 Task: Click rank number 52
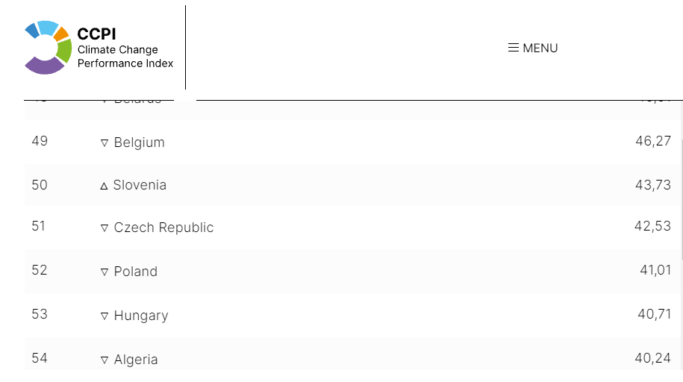pos(40,270)
